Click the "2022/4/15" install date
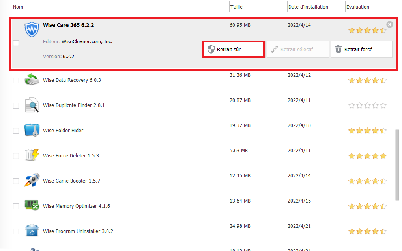This screenshot has height=251, width=402. 299,201
